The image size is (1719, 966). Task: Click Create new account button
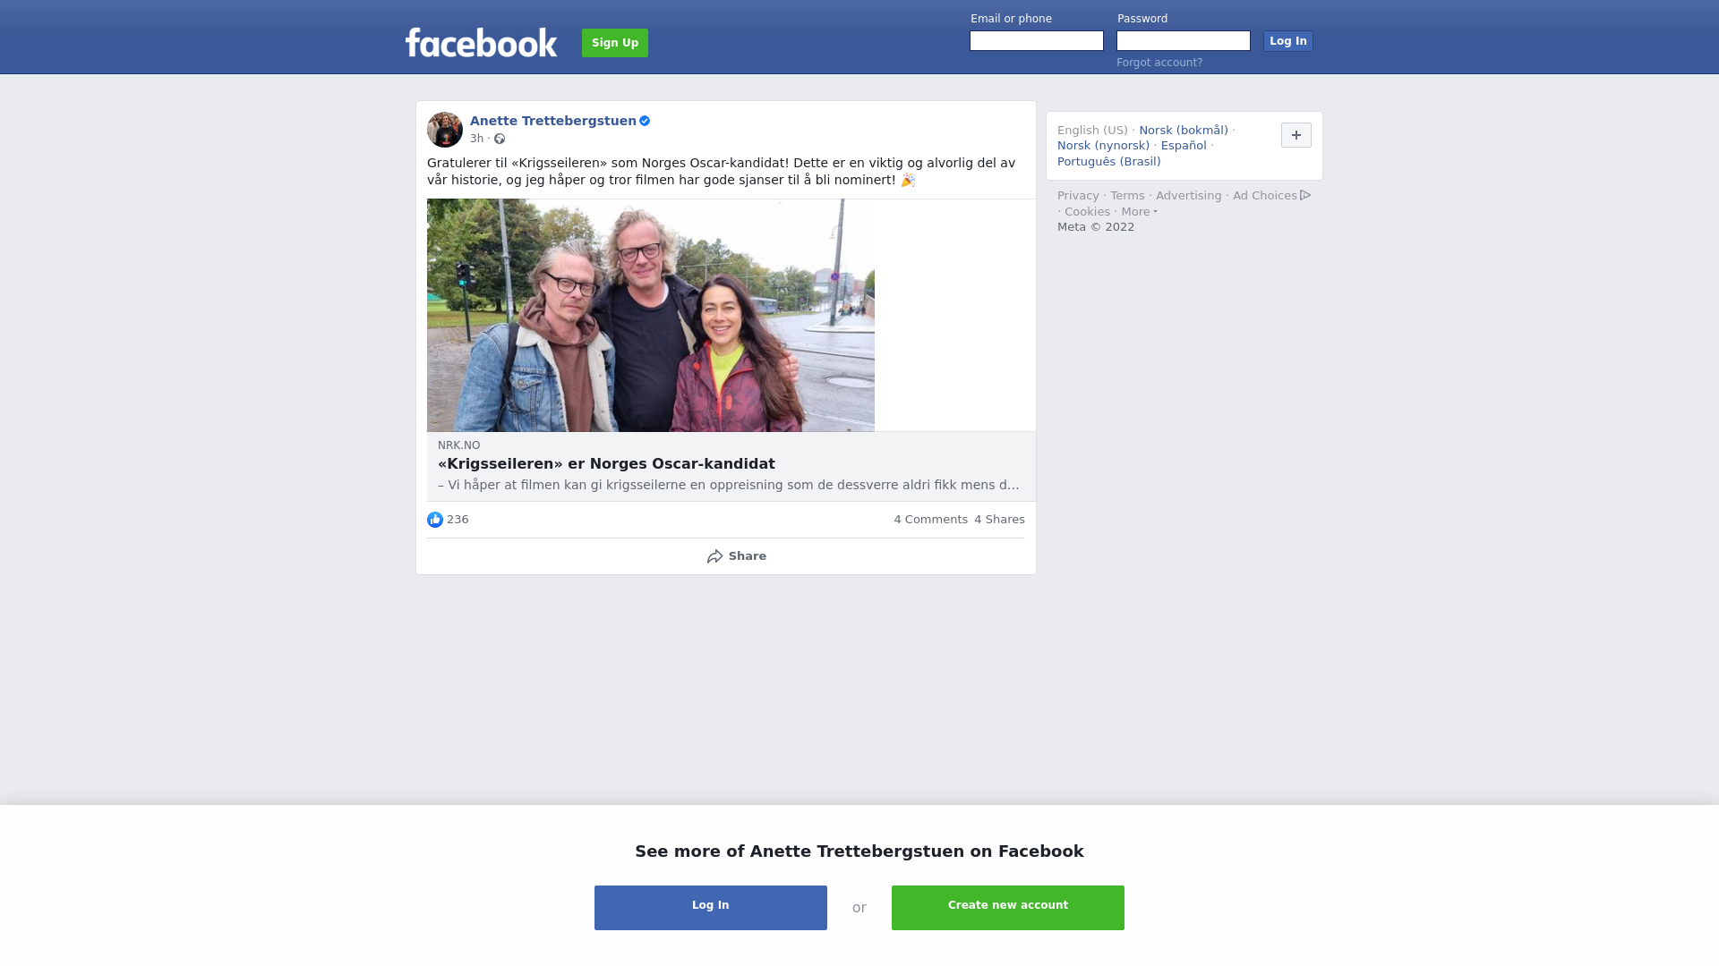click(x=1008, y=908)
